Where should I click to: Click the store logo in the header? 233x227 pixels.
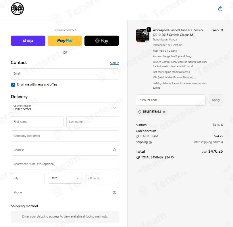(x=18, y=9)
